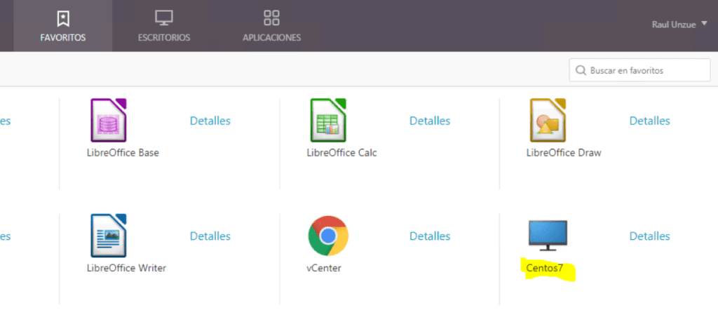Launch the LibreOffice Writer icon
The image size is (718, 310).
109,236
